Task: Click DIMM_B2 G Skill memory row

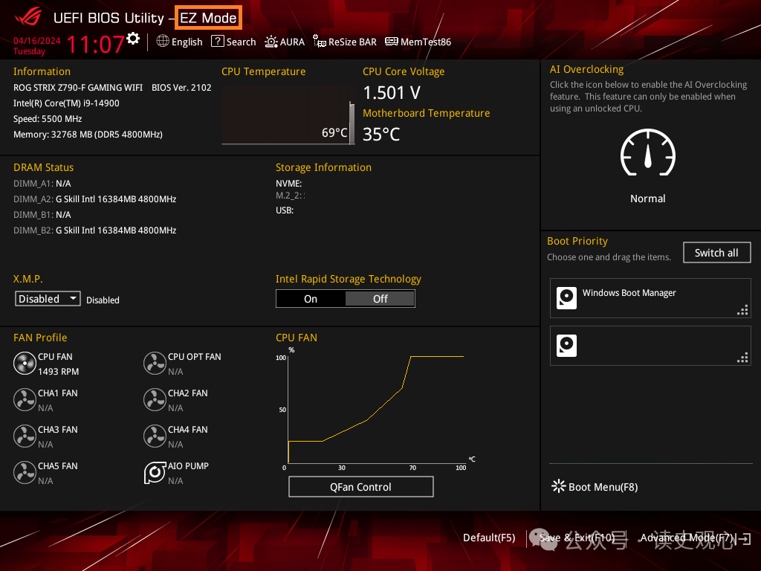Action: click(x=94, y=230)
